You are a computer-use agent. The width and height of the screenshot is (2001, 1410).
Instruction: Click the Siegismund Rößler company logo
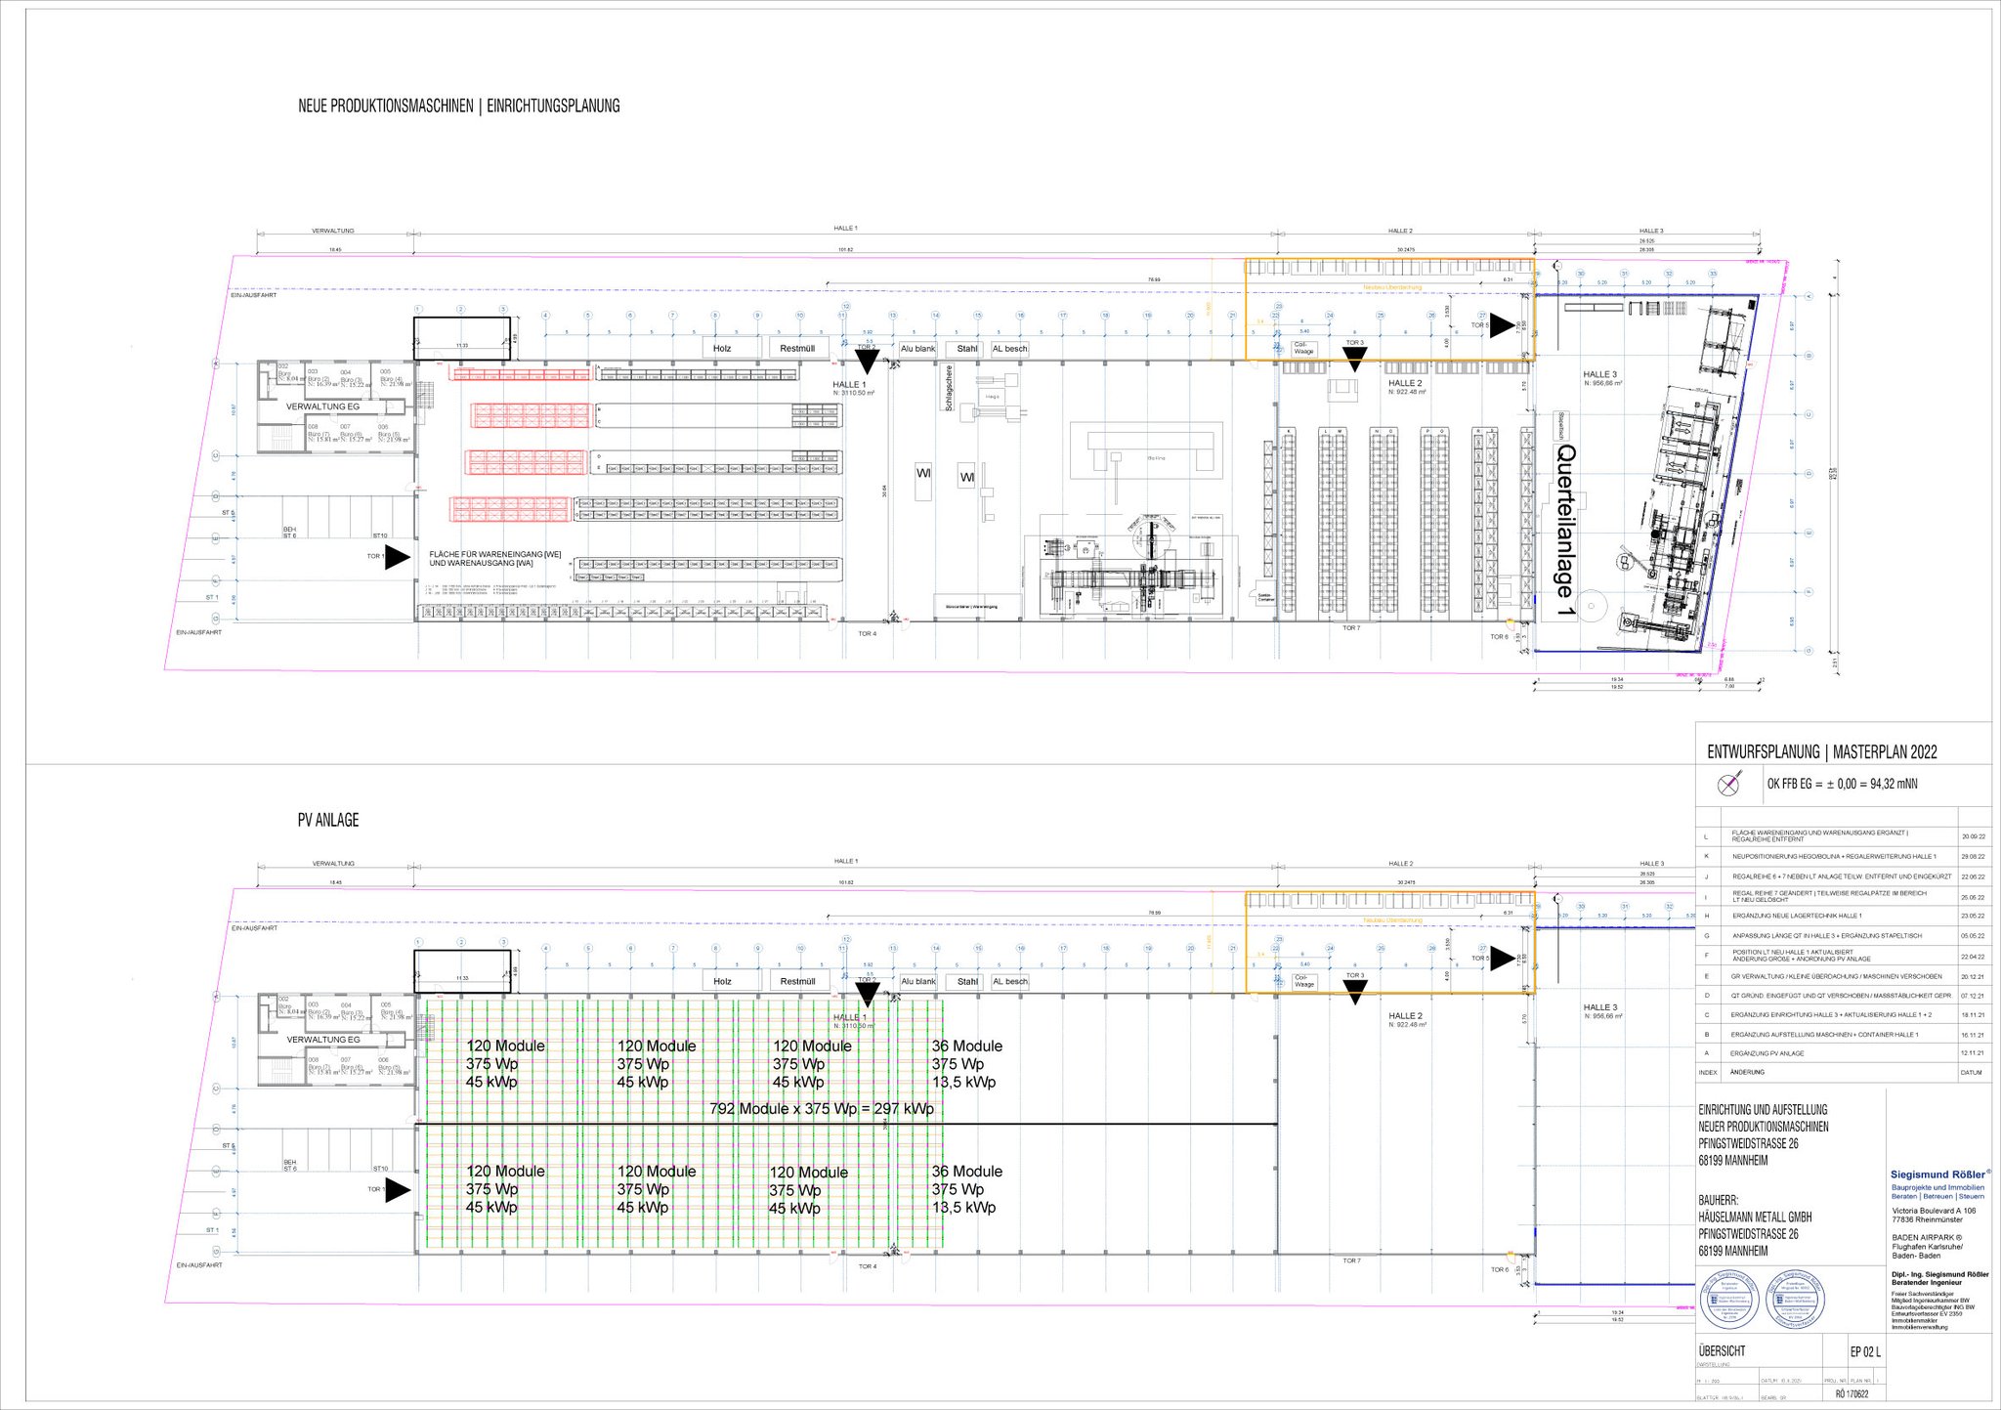[1939, 1175]
